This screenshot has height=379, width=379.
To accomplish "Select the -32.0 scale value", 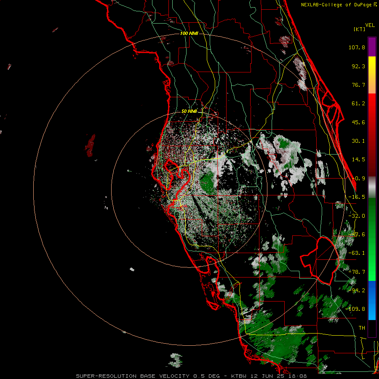I will (x=357, y=216).
